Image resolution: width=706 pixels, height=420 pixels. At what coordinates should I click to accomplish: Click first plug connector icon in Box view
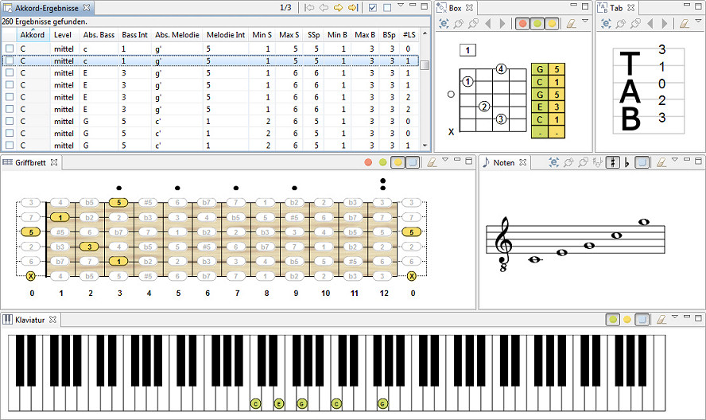(459, 23)
